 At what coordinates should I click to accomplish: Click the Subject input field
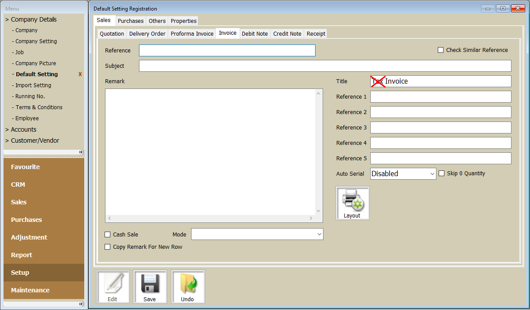pyautogui.click(x=325, y=66)
